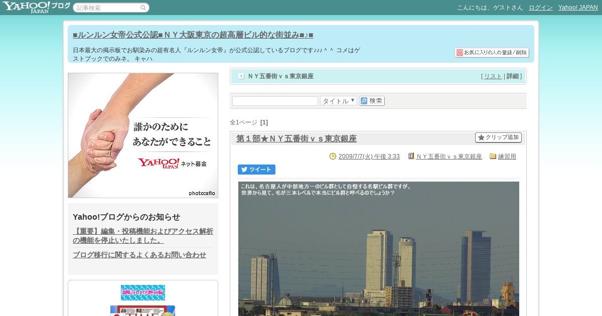Click the Nagoya skyscrapers photo
Viewport: 602px width, 316px height.
point(379,249)
